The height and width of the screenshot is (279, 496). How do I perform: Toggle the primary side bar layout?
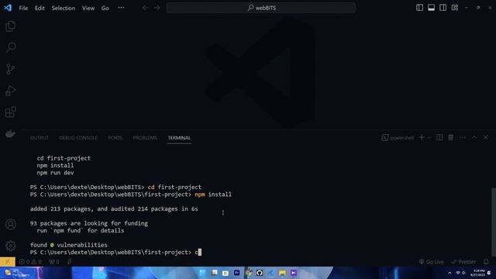coord(419,8)
